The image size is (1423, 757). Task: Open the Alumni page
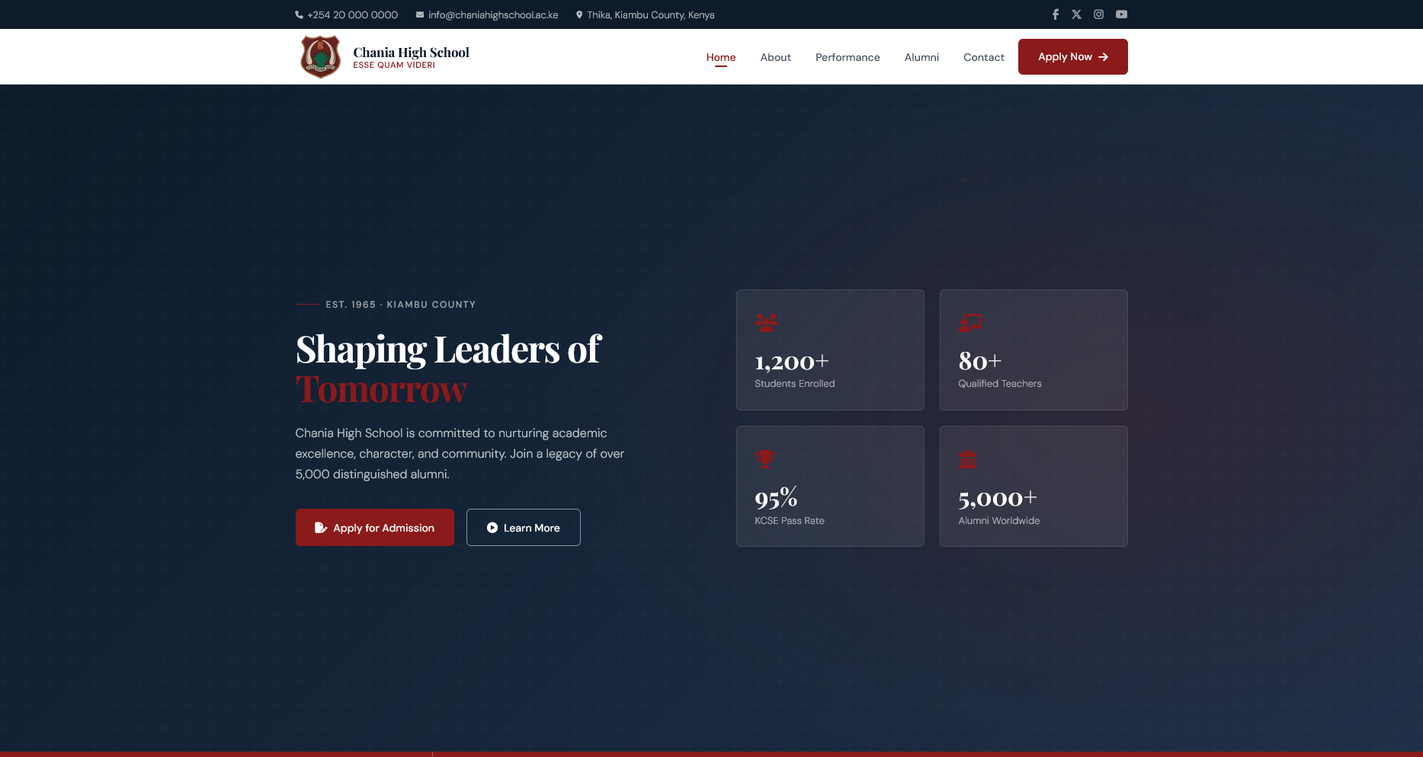click(x=921, y=57)
